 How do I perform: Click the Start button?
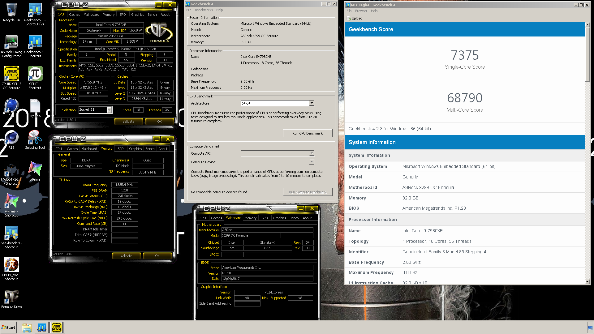tap(8, 328)
